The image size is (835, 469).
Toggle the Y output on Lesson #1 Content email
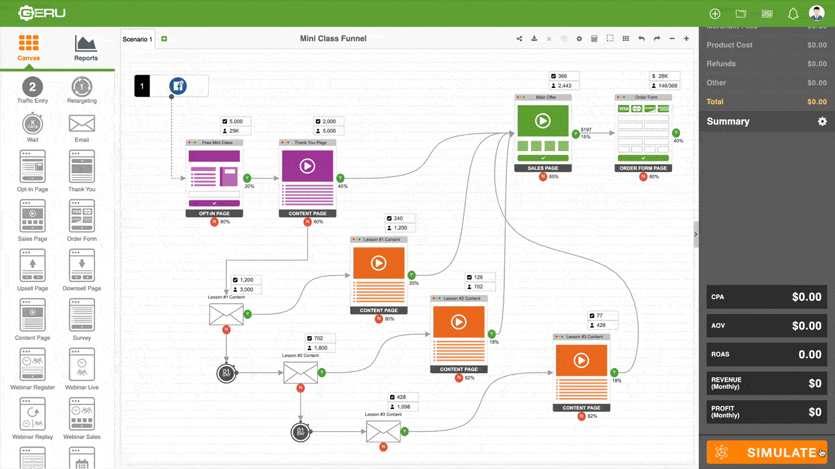pyautogui.click(x=247, y=313)
